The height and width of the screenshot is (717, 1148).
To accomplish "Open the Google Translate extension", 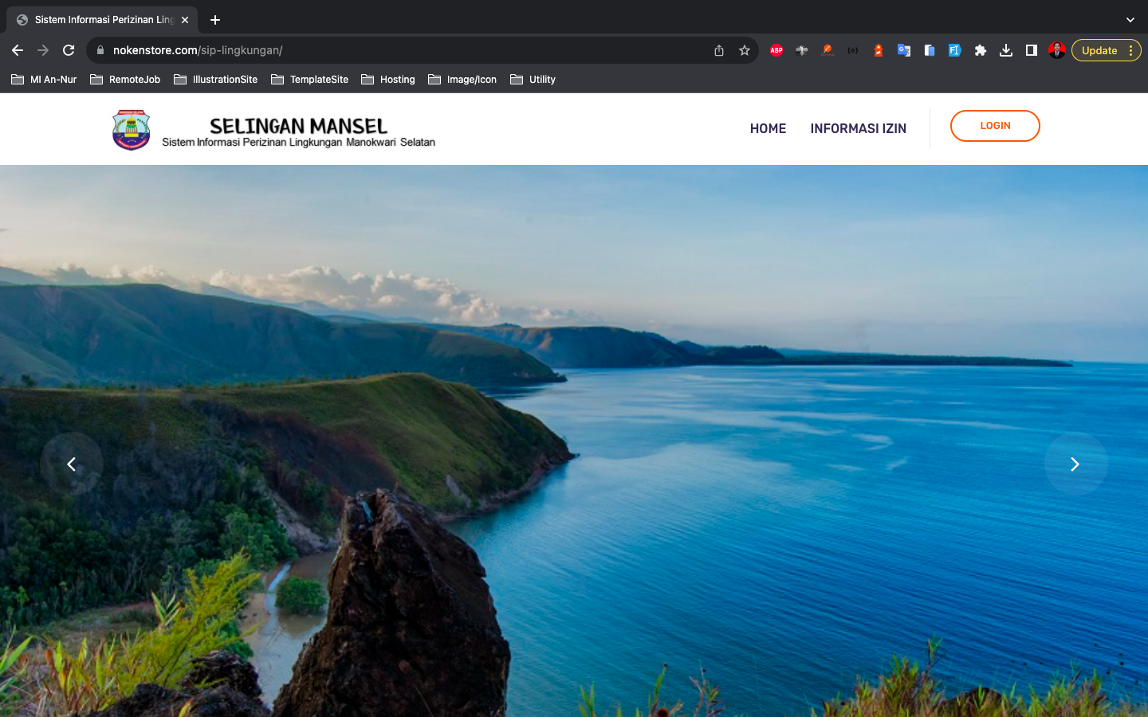I will click(x=904, y=50).
